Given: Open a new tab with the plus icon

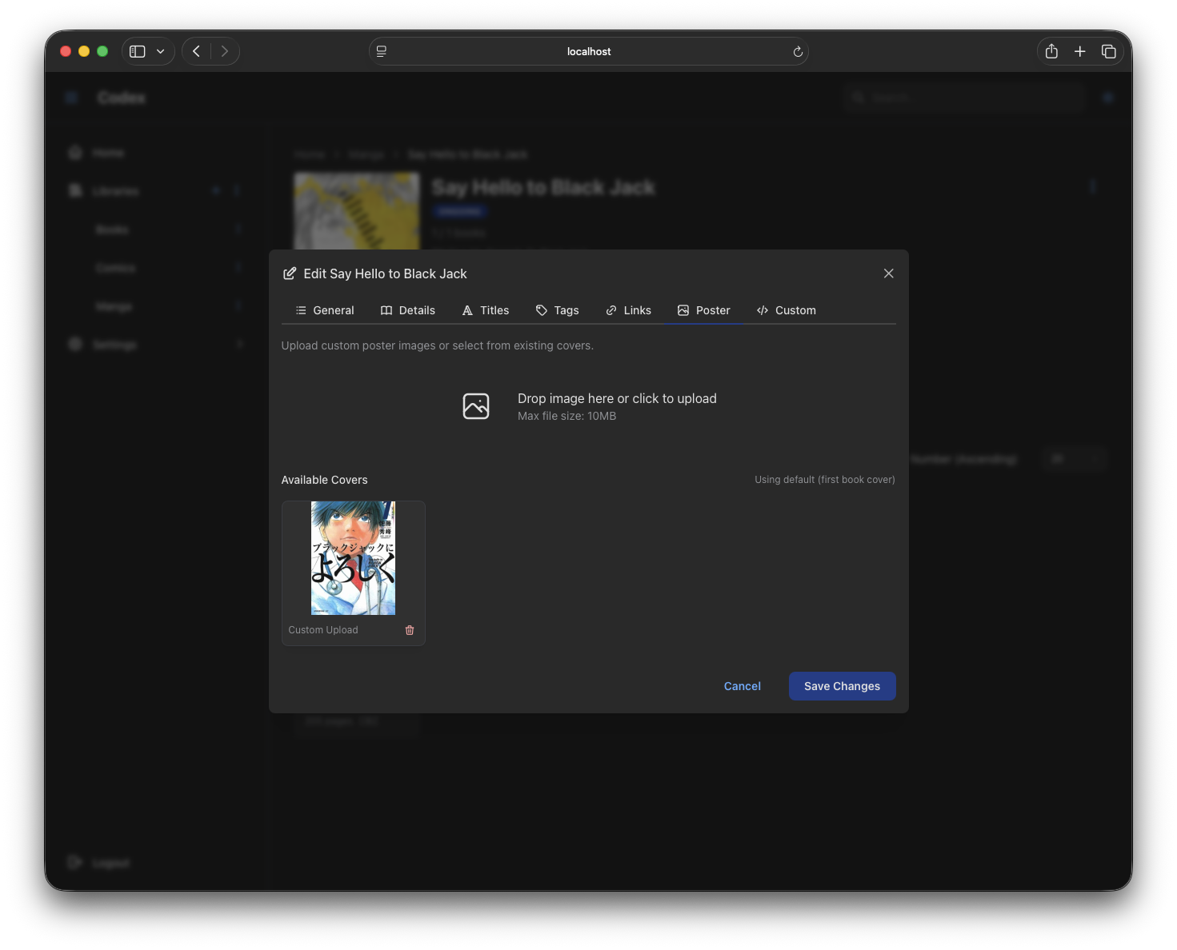Looking at the screenshot, I should click(x=1079, y=51).
